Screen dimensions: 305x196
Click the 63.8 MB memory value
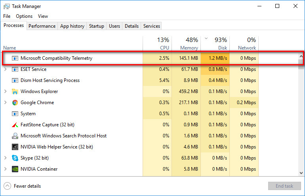point(190,158)
